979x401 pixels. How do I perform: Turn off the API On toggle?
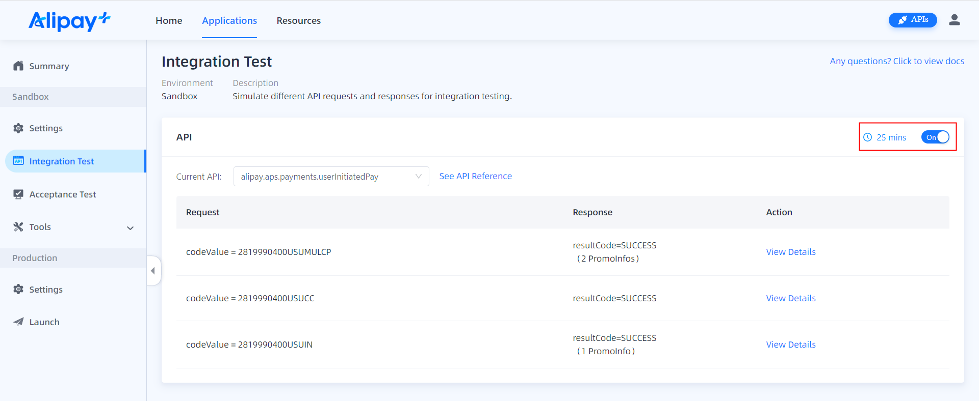pos(935,137)
